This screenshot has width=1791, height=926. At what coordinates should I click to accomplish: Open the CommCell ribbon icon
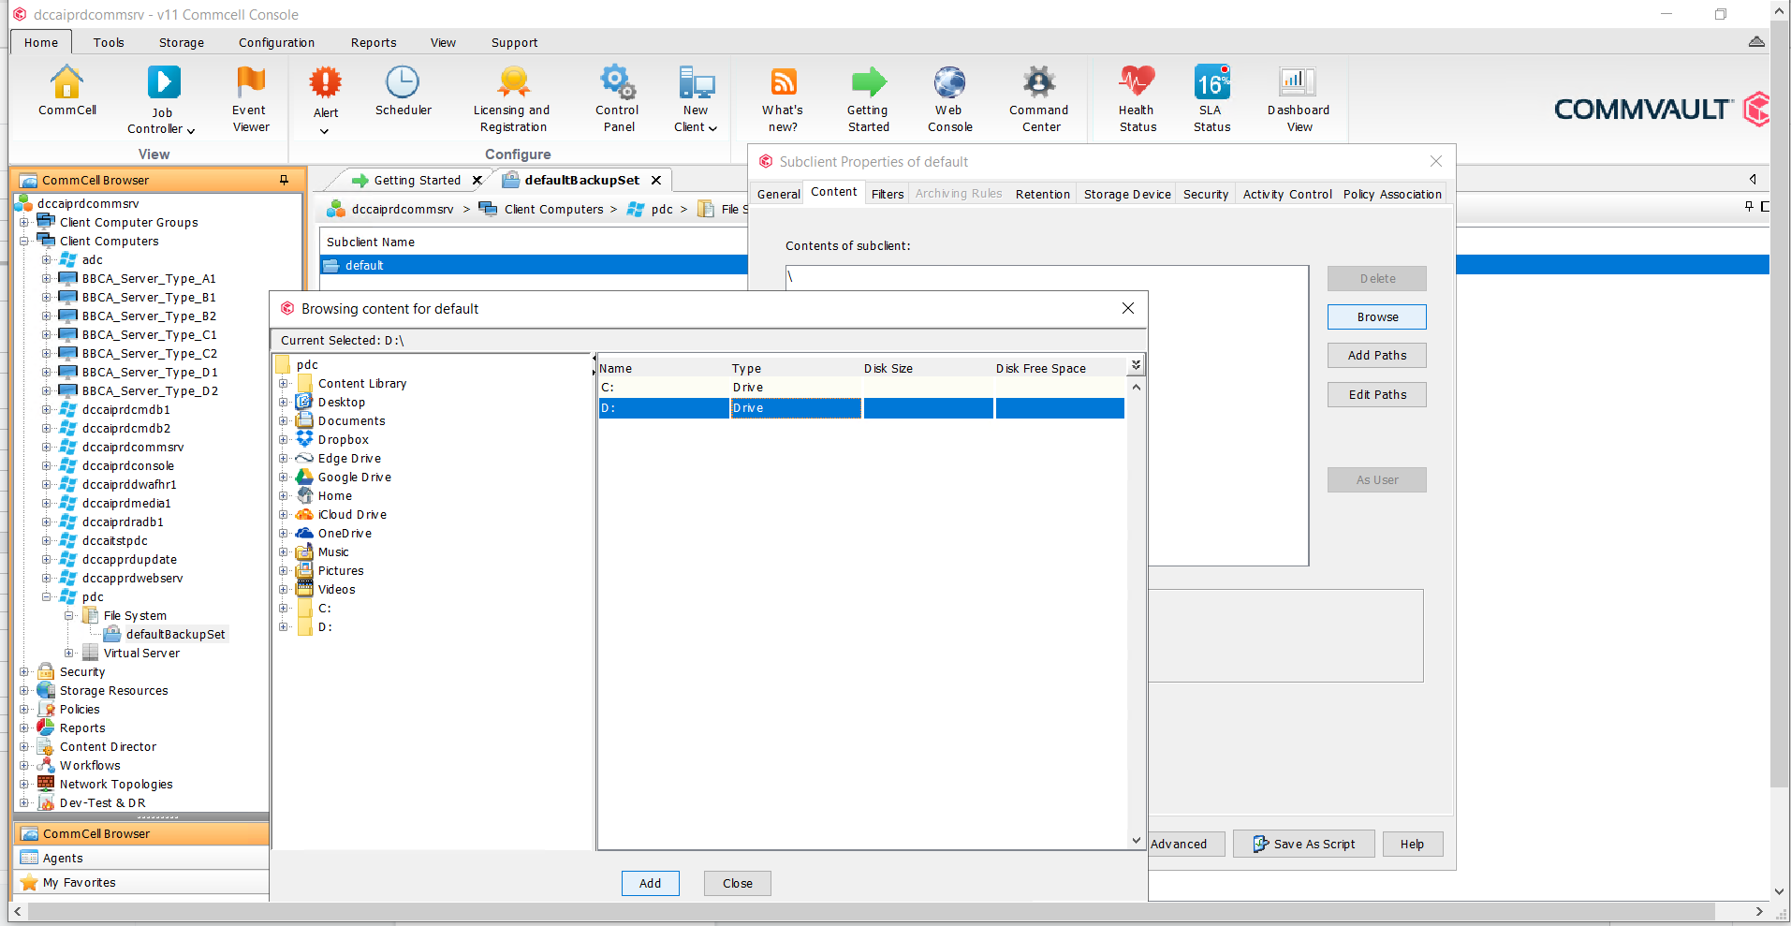tap(66, 82)
